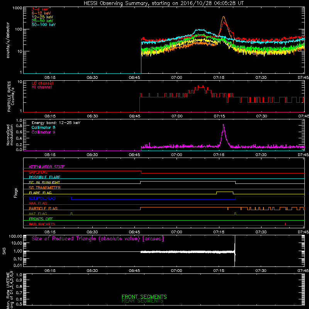Click the Size of Reduced Triangle title
Viewport: 309px width, 309px height.
[x=98, y=239]
